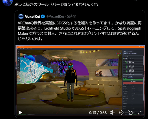Click the scene list vertical scrollbar
This screenshot has width=148, height=119.
[143, 60]
